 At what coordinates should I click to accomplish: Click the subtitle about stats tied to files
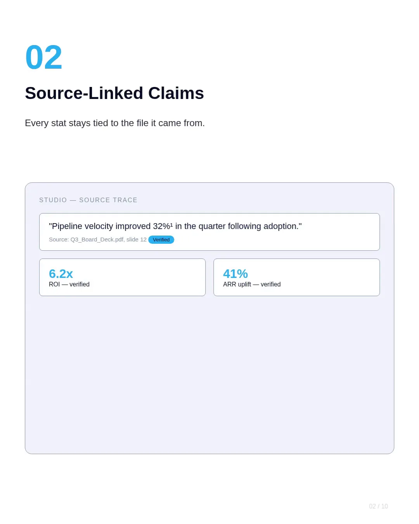(x=115, y=123)
